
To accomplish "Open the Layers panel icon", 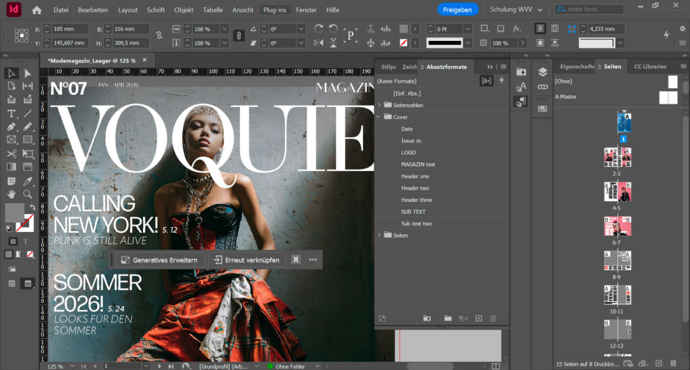I will 542,72.
